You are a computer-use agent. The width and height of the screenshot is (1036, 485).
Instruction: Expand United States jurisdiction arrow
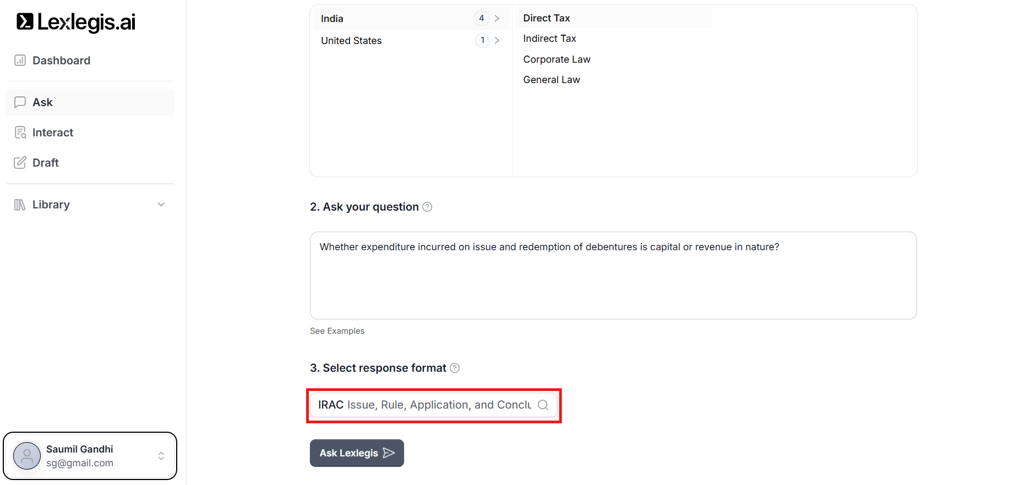497,41
